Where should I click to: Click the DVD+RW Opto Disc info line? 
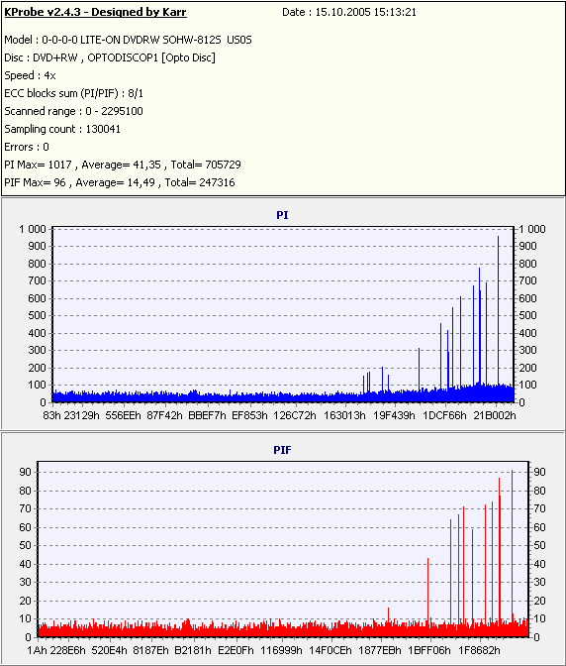click(110, 57)
